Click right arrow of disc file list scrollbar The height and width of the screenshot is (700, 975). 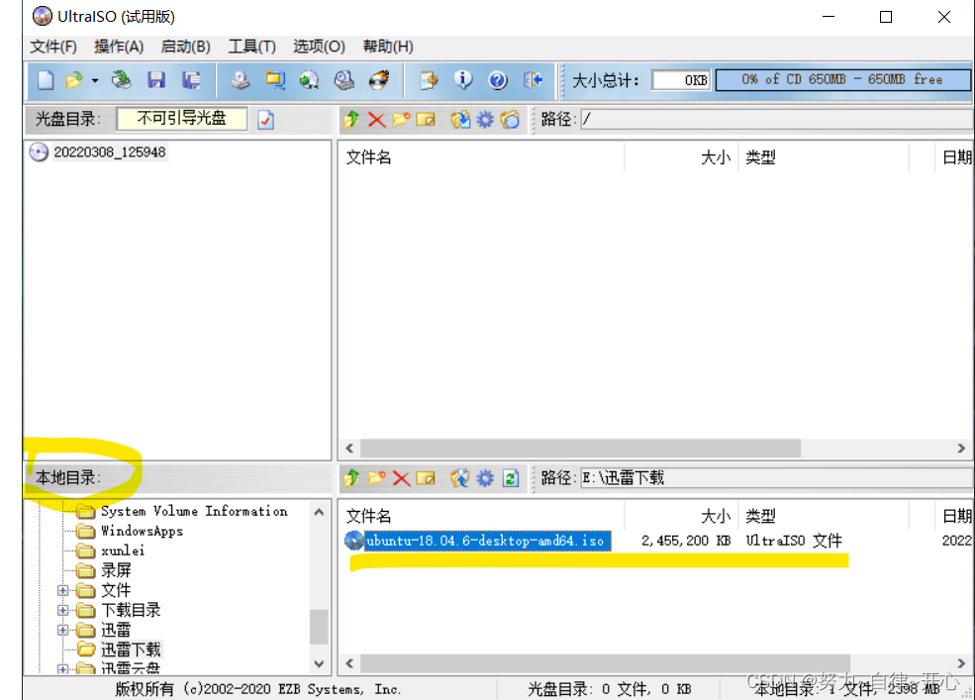coord(961,448)
